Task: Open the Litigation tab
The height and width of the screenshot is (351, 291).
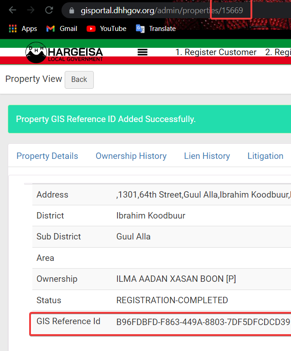Action: [265, 156]
